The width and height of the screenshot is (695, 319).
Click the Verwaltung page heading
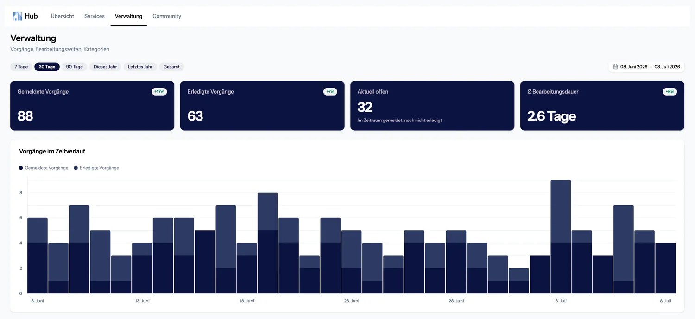[33, 38]
